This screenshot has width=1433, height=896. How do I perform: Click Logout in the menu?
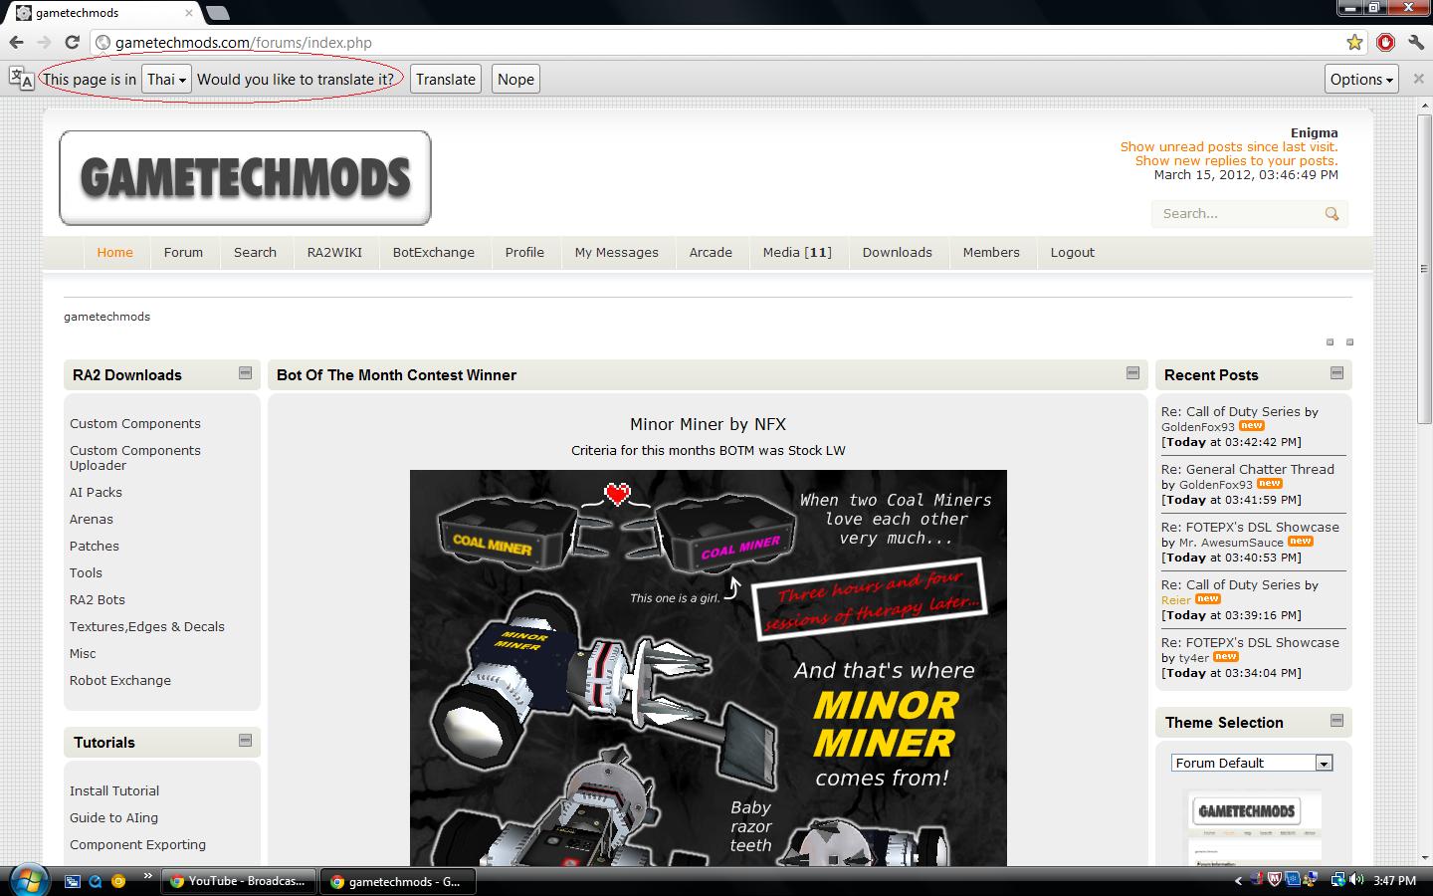[x=1072, y=252]
